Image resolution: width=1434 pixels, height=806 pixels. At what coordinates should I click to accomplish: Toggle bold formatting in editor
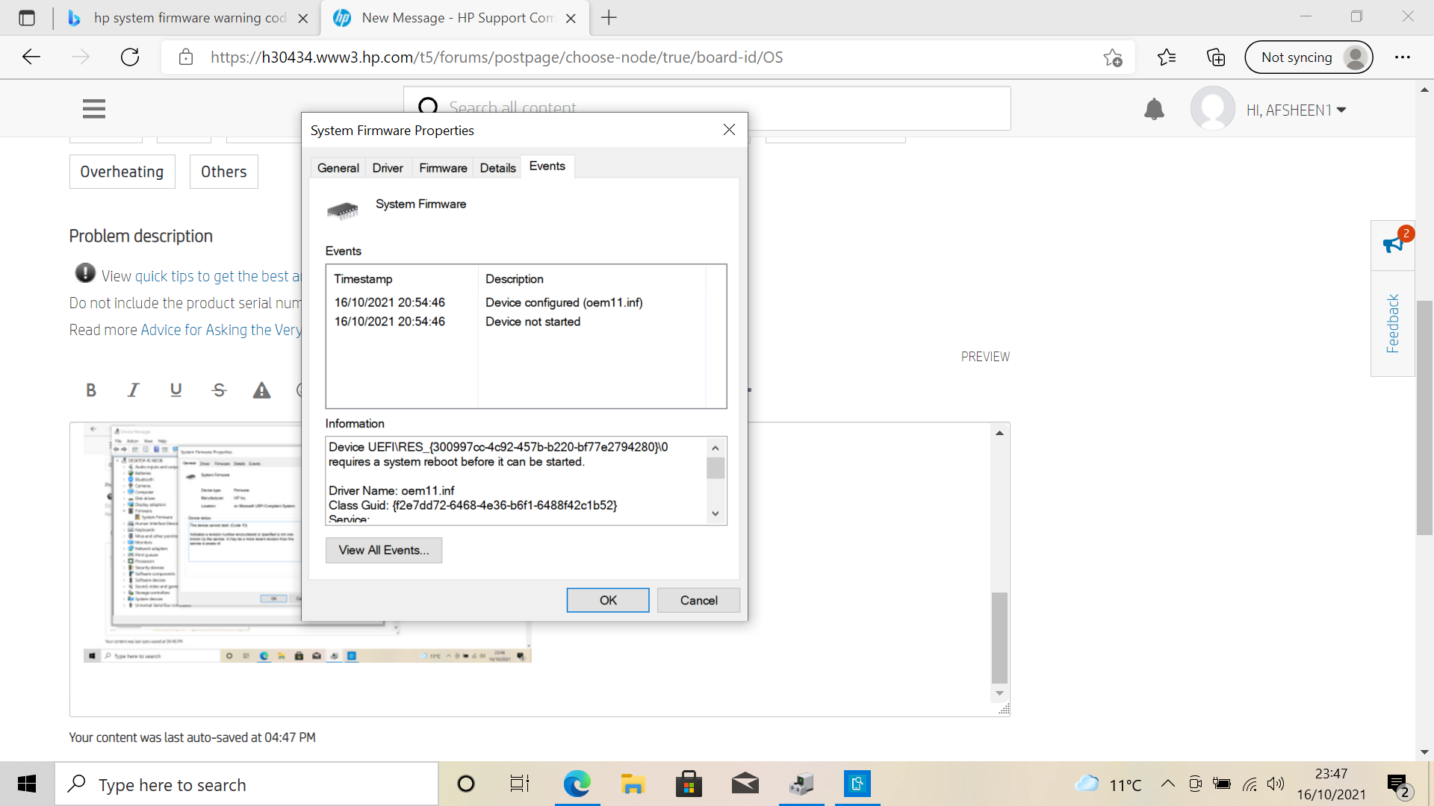click(x=91, y=390)
